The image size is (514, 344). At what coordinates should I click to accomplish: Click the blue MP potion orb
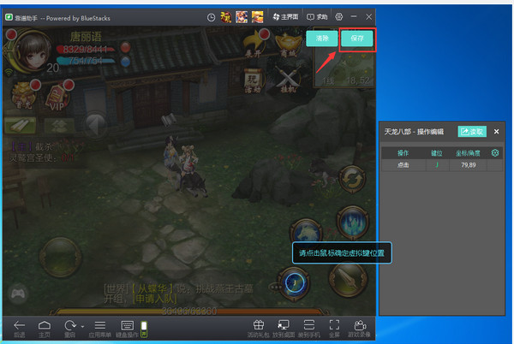(125, 62)
